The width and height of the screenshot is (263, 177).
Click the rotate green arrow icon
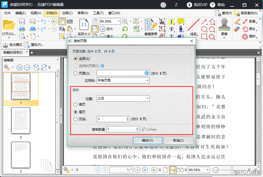[125, 29]
